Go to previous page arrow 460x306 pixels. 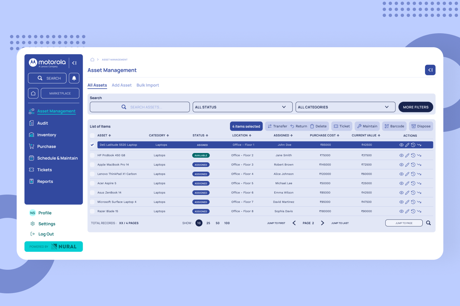click(x=294, y=223)
